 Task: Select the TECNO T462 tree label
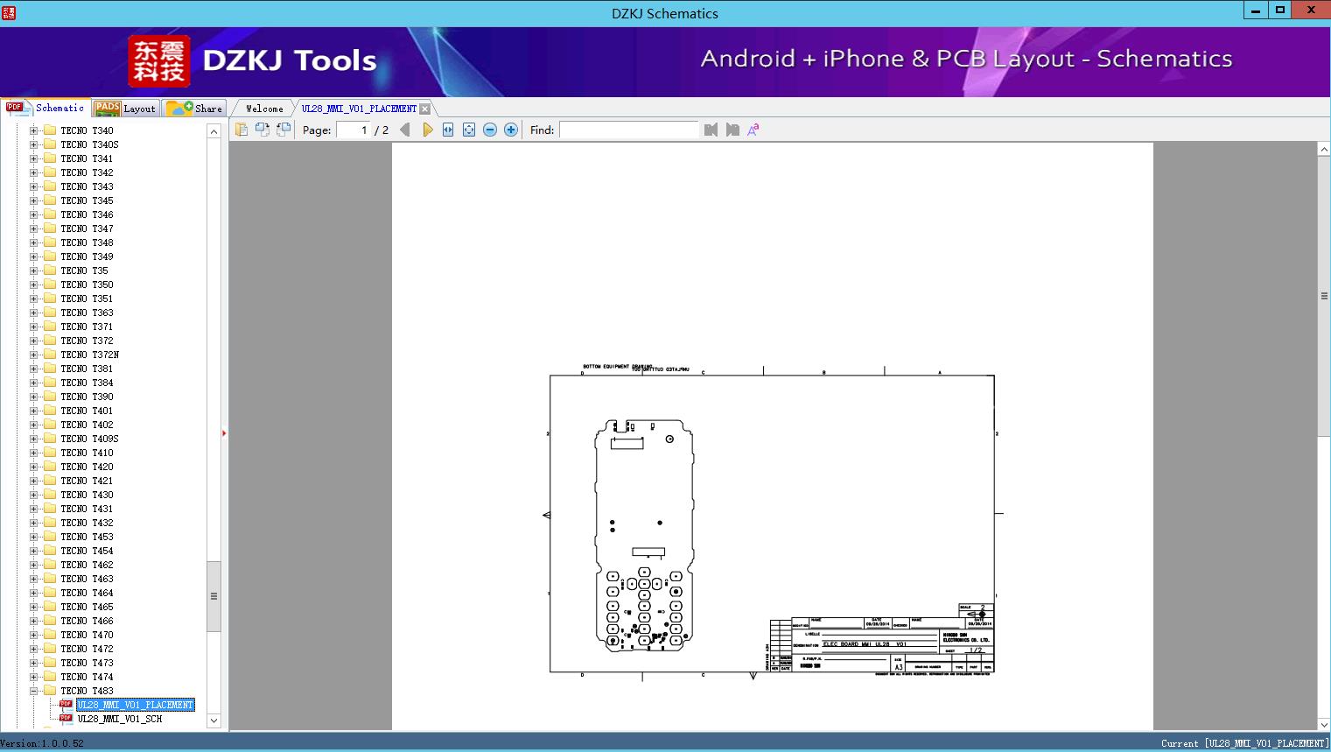pos(87,565)
